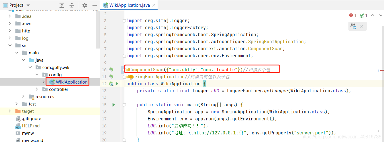Select the target folder row
Screen dimensions: 384x142
pyautogui.click(x=50, y=111)
